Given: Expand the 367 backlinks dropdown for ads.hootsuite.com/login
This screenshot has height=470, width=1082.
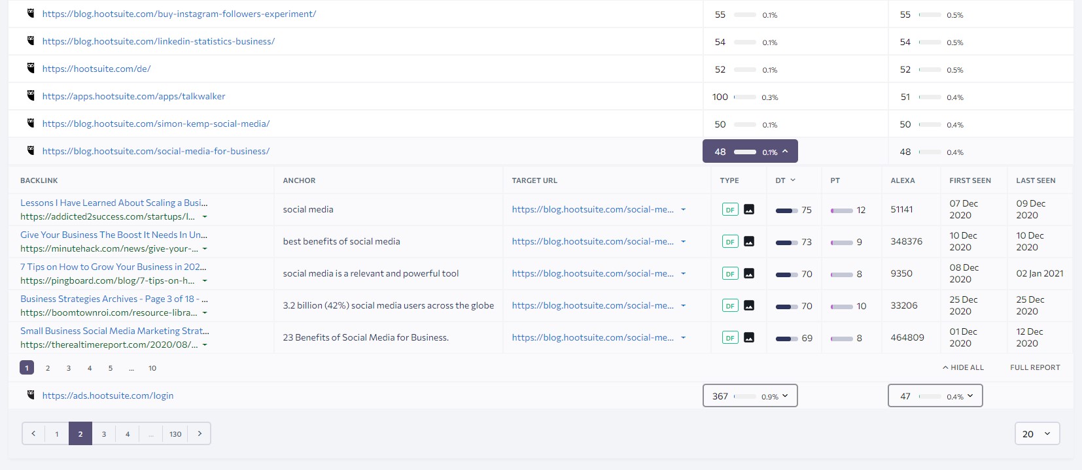Looking at the screenshot, I should (x=750, y=395).
